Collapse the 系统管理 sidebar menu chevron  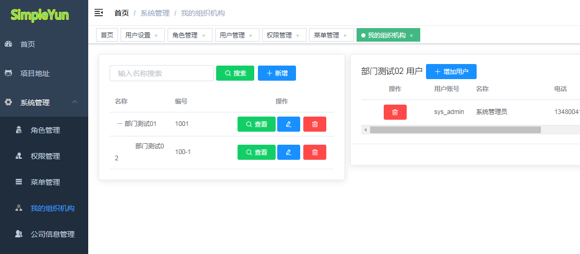pos(75,101)
